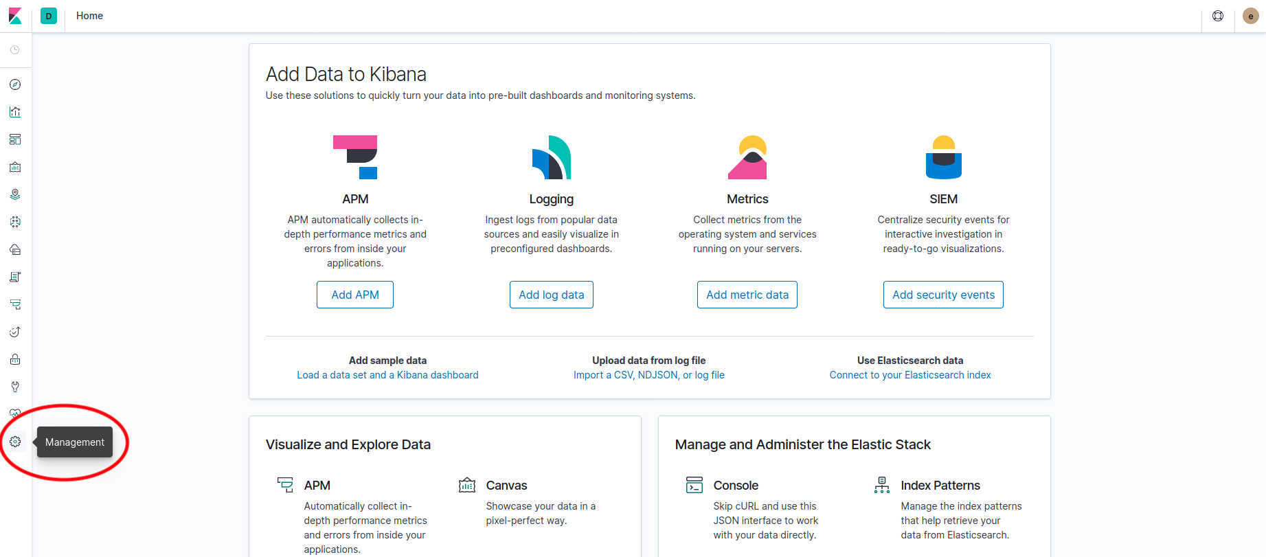Open Uptime icon in sidebar

point(15,332)
